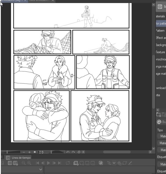Jump to timeline start frame
The height and width of the screenshot is (174, 166).
(38, 163)
